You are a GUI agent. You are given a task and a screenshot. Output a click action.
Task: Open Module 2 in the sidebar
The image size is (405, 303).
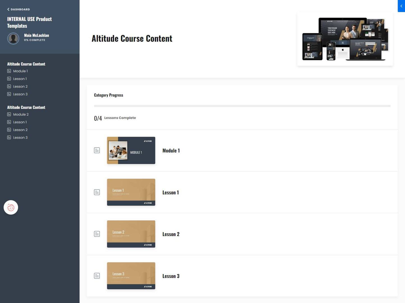click(21, 115)
